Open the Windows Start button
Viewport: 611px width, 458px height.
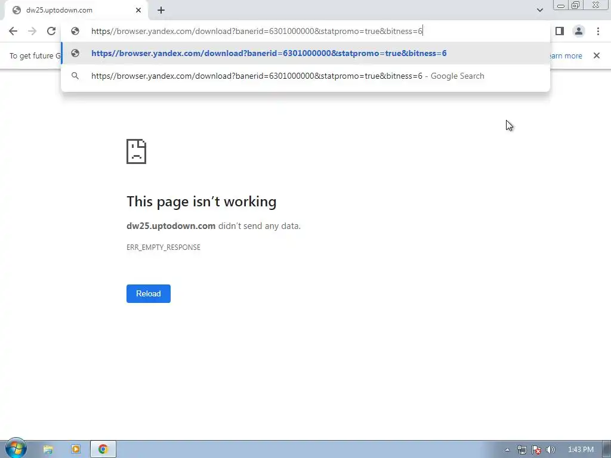(x=16, y=448)
